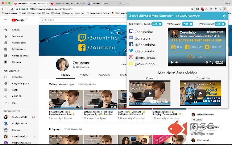Go back in browser
The height and width of the screenshot is (145, 232).
coord(3,9)
